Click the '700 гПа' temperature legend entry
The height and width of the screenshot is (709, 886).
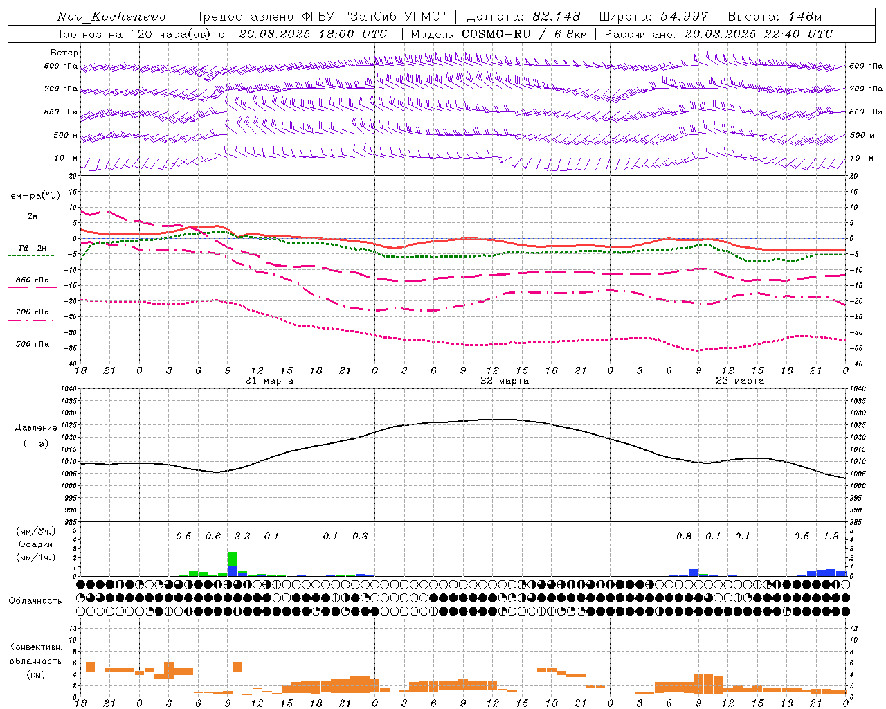coord(33,312)
